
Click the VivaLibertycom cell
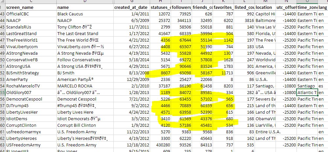pos(31,47)
